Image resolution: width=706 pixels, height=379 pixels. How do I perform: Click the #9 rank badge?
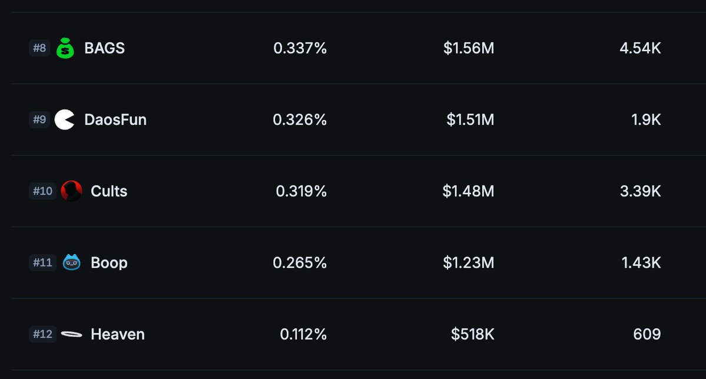click(39, 120)
